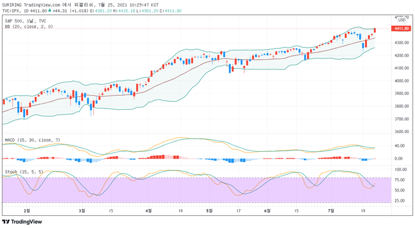Click the SURIRING publisher name in header
The width and height of the screenshot is (415, 228).
coord(12,5)
